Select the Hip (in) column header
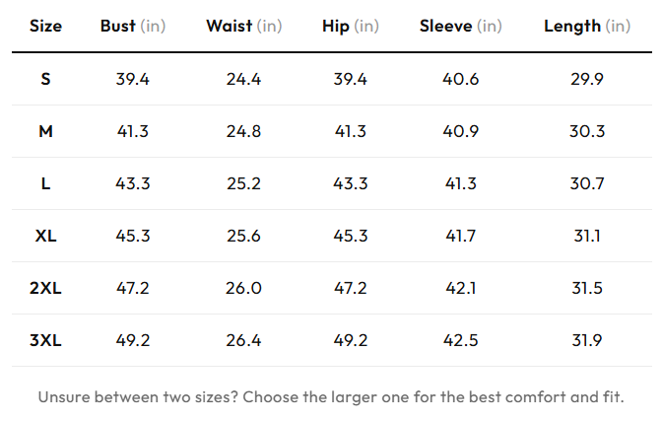Screen dimensions: 662x421 [x=350, y=27]
